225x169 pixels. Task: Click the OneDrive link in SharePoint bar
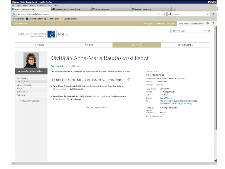click(x=160, y=23)
